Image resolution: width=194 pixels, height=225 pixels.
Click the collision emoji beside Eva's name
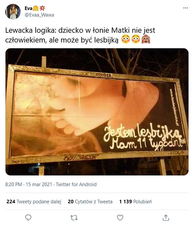click(42, 8)
